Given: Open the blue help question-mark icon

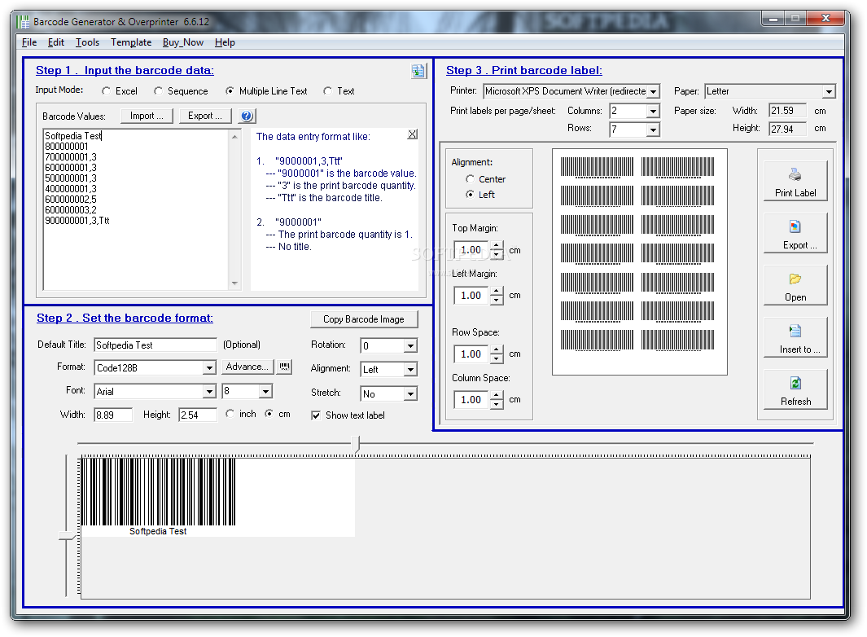Looking at the screenshot, I should 247,116.
